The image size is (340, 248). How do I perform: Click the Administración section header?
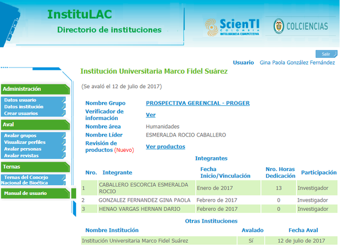[x=35, y=89]
